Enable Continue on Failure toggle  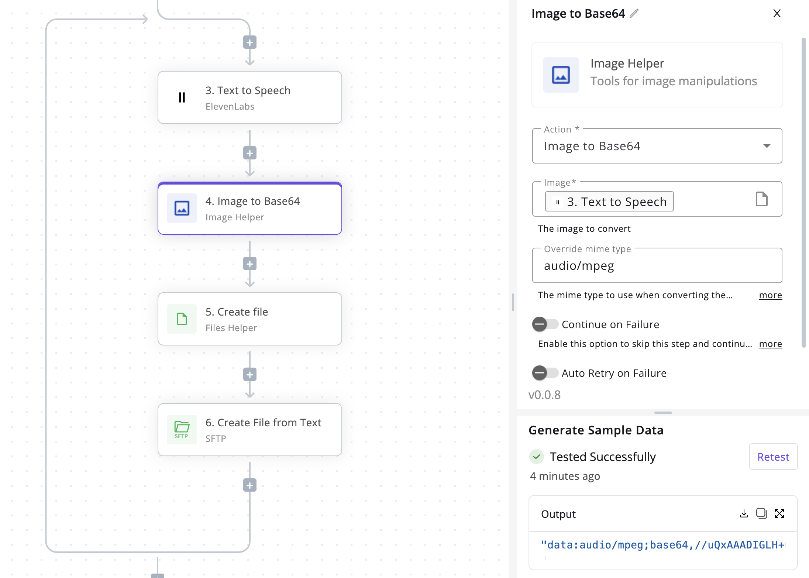pyautogui.click(x=545, y=324)
